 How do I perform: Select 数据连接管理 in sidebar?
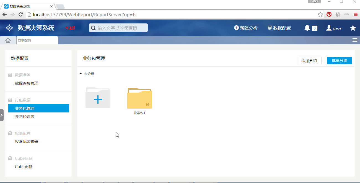(x=27, y=83)
